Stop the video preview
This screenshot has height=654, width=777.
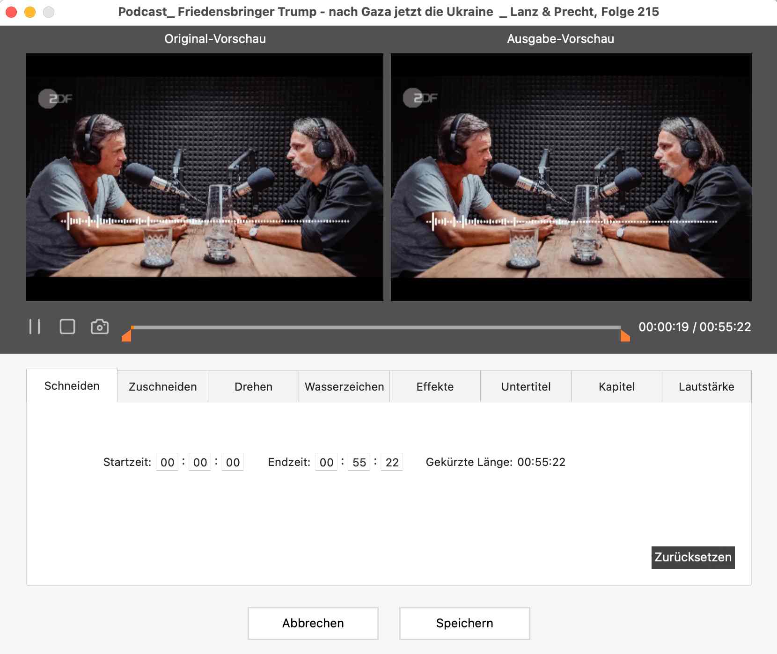coord(67,327)
